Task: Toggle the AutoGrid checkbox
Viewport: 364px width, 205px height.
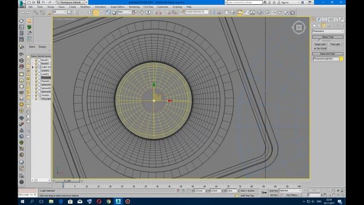Action: coord(319,40)
